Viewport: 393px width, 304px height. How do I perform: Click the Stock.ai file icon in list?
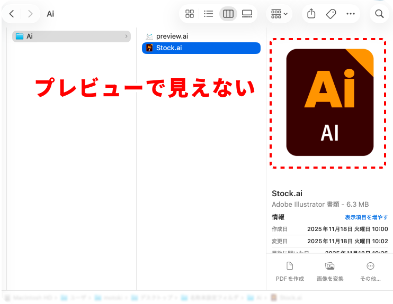click(149, 48)
